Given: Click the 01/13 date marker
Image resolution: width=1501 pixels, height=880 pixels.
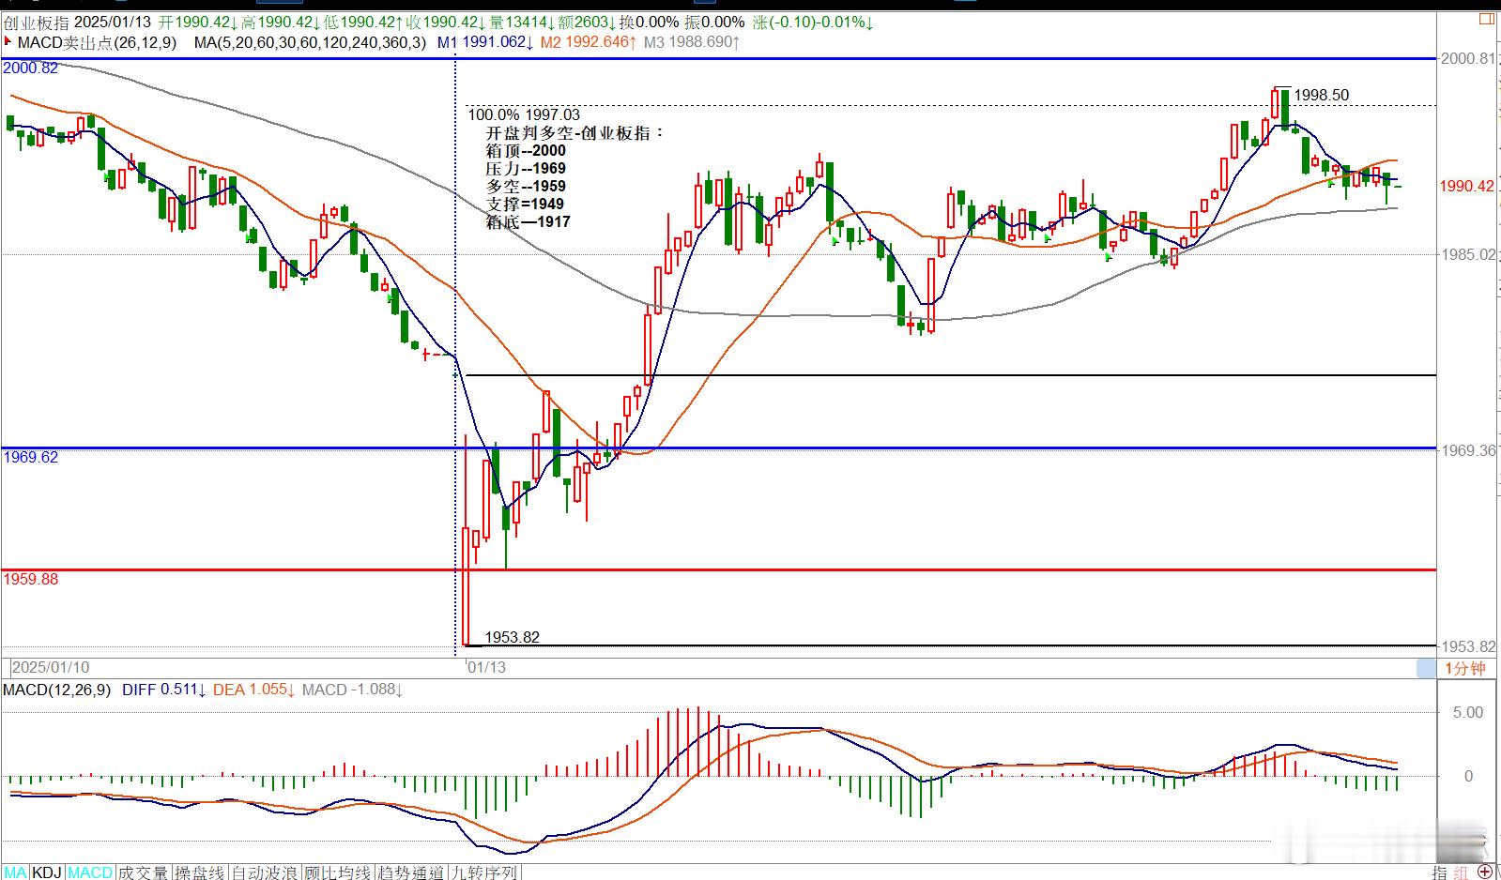Looking at the screenshot, I should [487, 667].
